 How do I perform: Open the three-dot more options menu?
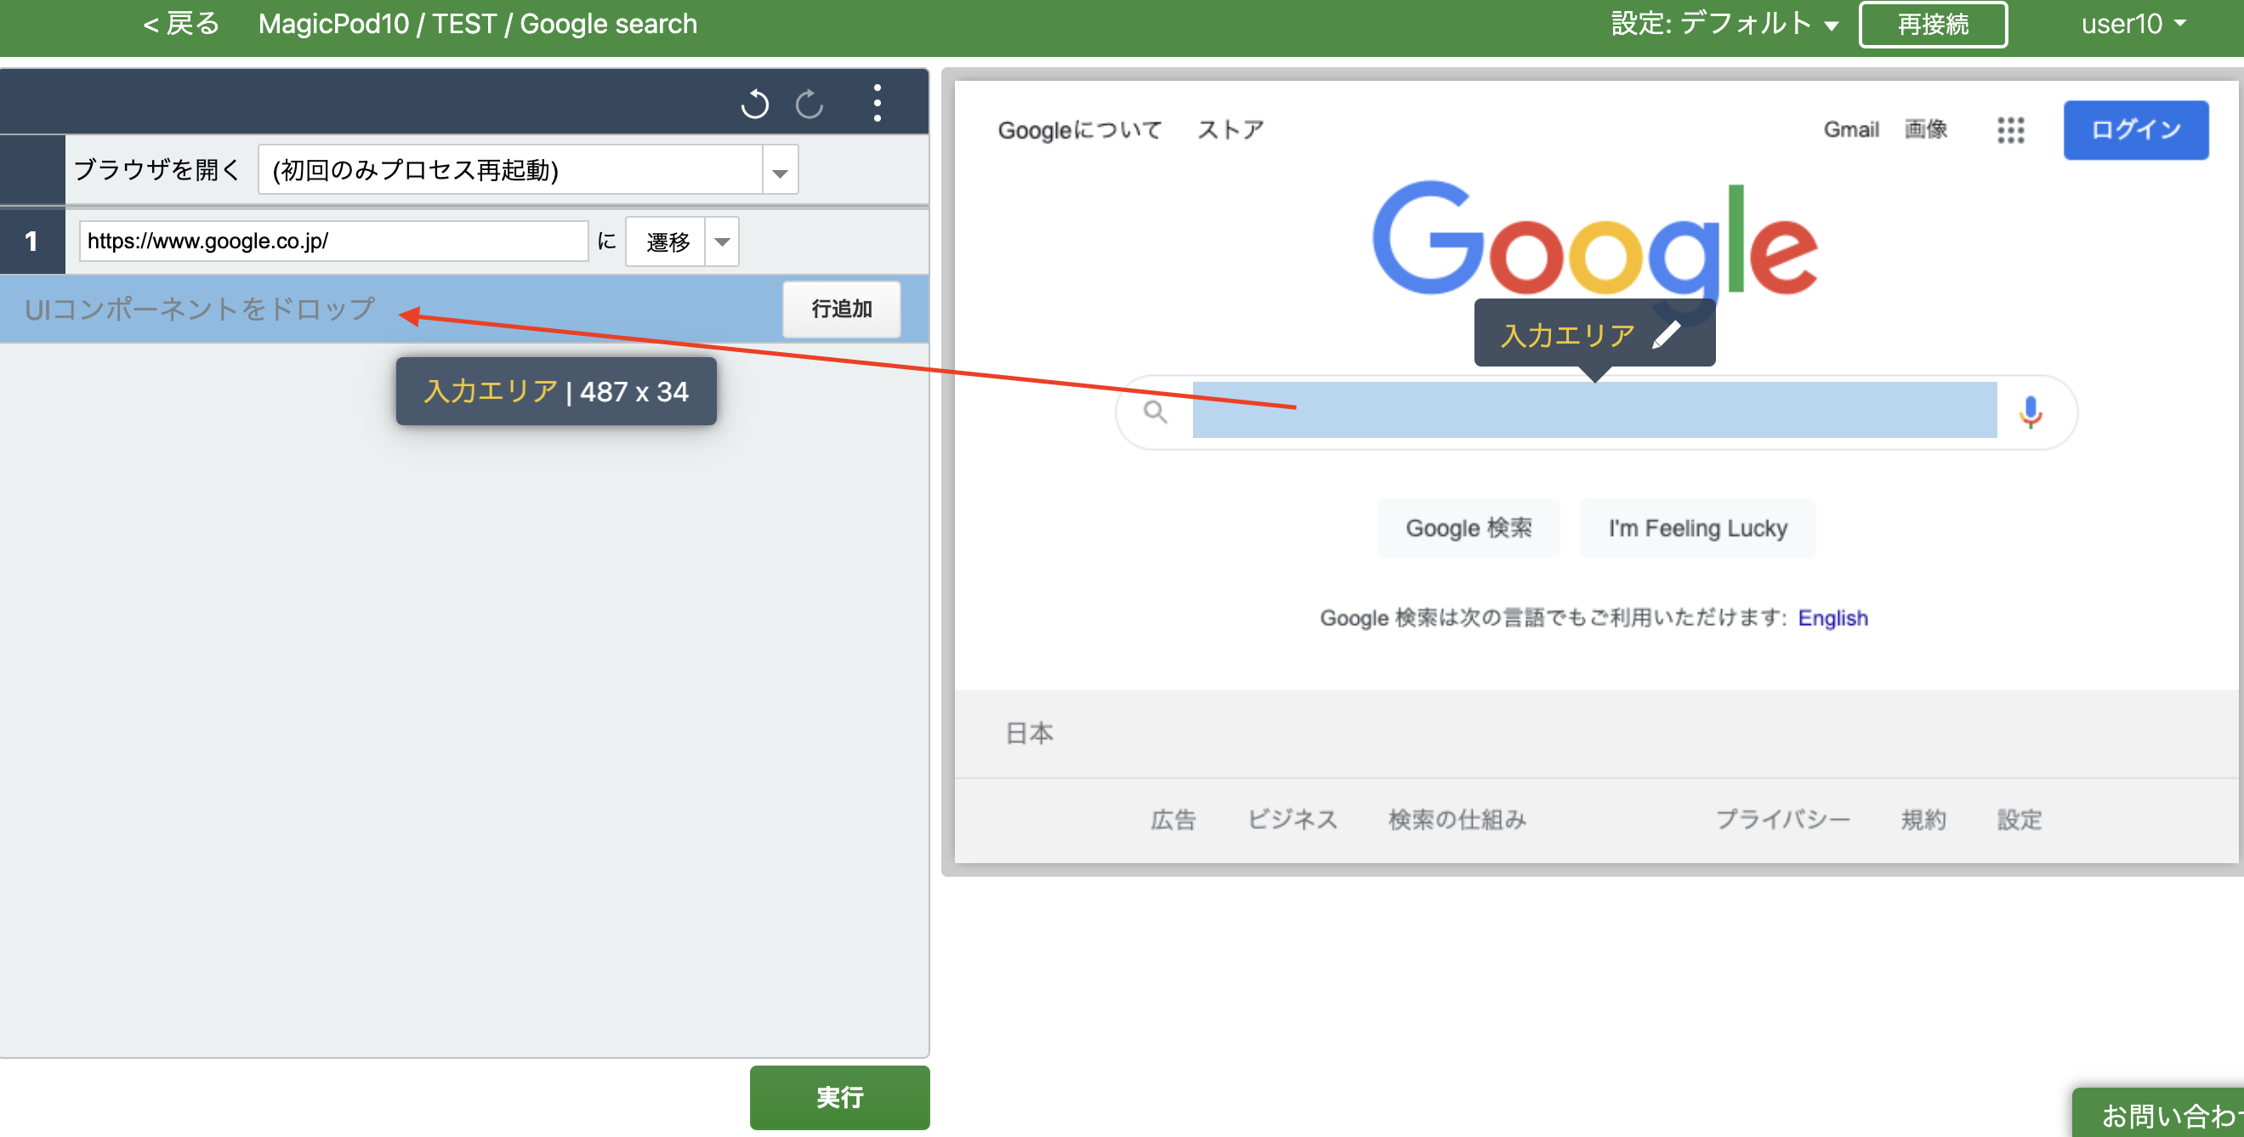(878, 103)
